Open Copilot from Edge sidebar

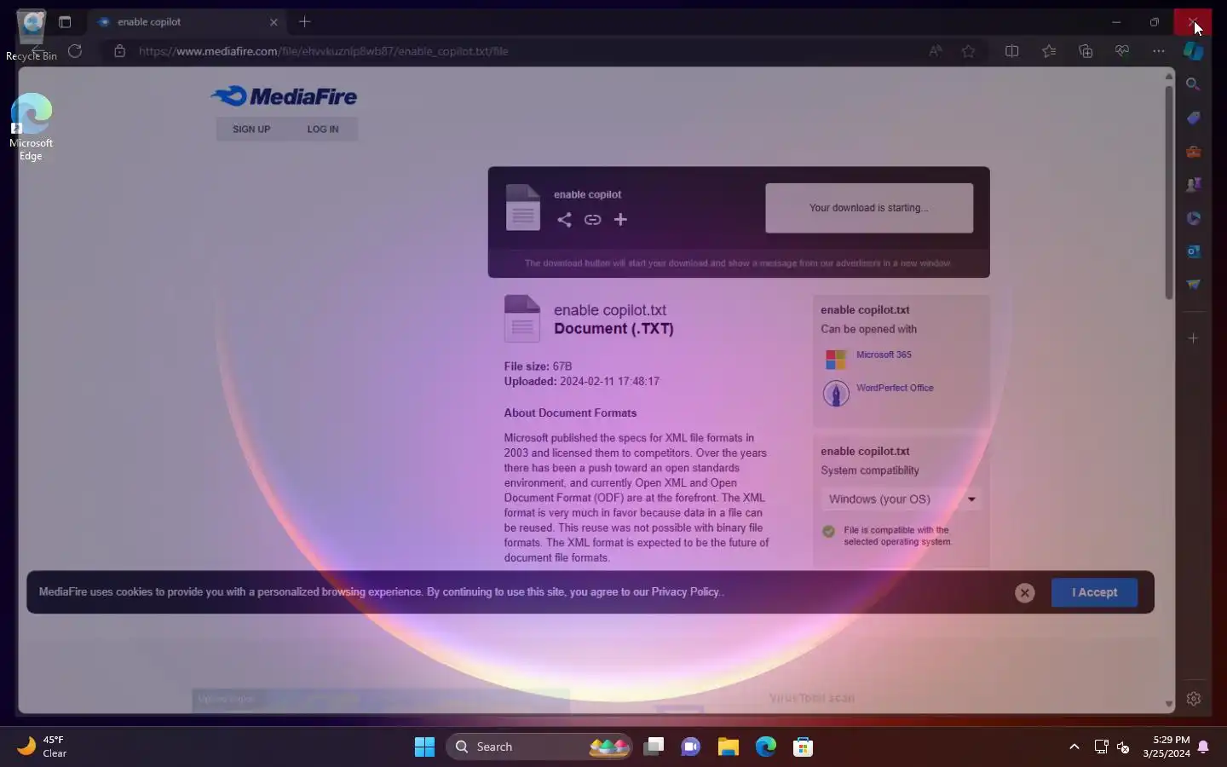(x=1194, y=51)
